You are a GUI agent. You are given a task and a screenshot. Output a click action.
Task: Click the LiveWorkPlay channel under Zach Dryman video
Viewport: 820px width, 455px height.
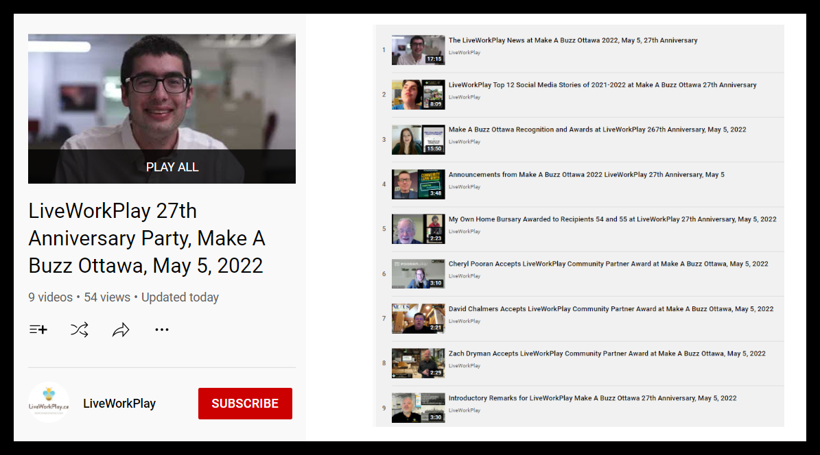tap(465, 366)
